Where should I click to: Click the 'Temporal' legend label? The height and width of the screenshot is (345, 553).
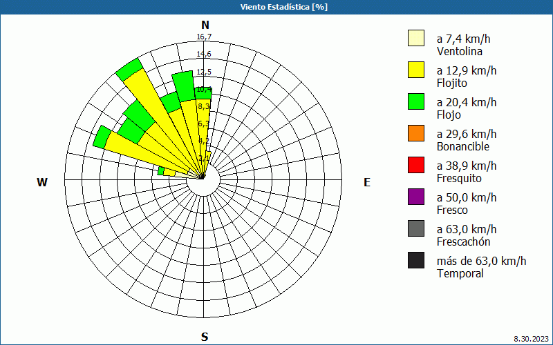point(460,273)
